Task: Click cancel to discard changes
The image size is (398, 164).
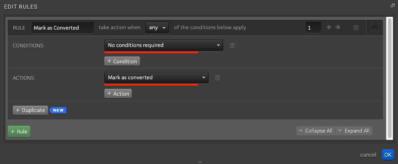Action: [368, 155]
